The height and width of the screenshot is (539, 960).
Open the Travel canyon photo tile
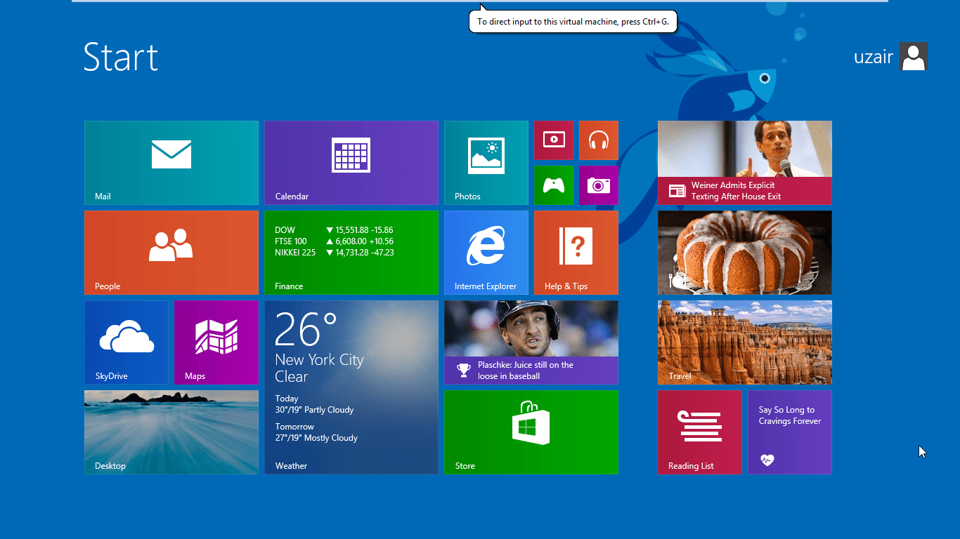pyautogui.click(x=745, y=342)
